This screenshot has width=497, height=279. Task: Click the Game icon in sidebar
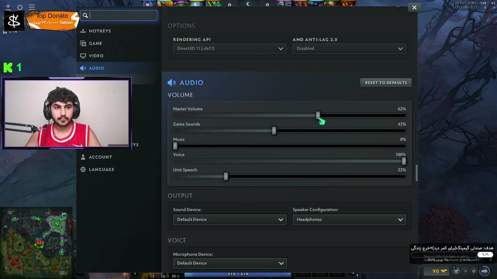click(x=83, y=43)
